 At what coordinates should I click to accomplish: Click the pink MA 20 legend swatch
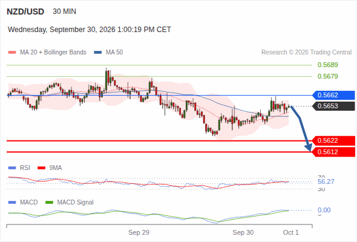pyautogui.click(x=12, y=53)
